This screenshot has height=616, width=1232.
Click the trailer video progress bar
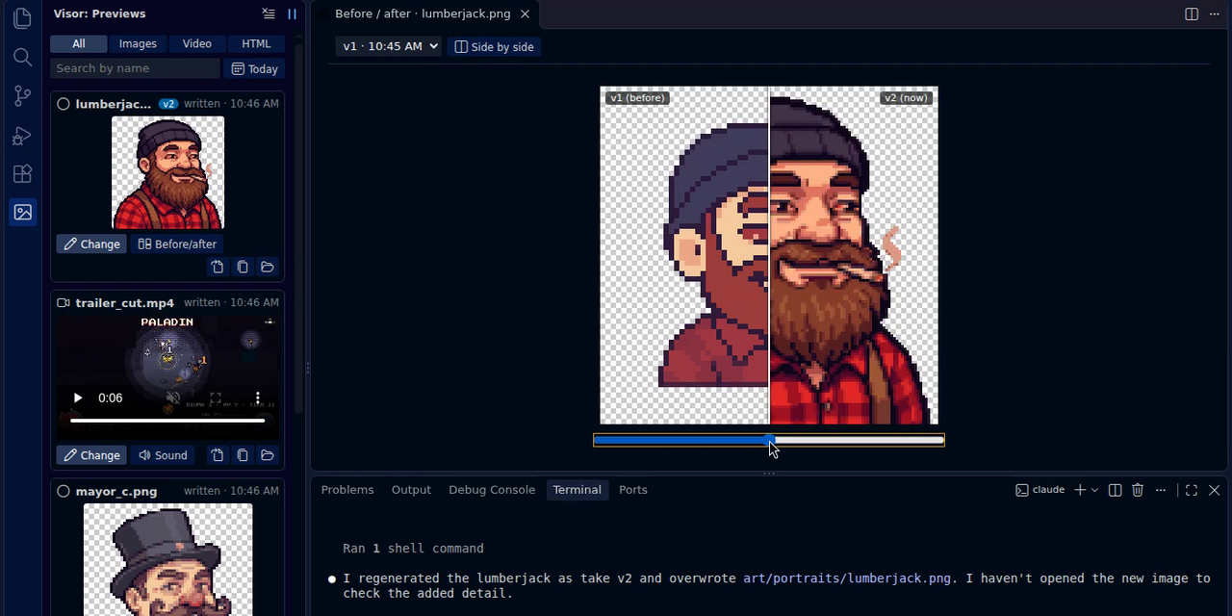tap(167, 421)
